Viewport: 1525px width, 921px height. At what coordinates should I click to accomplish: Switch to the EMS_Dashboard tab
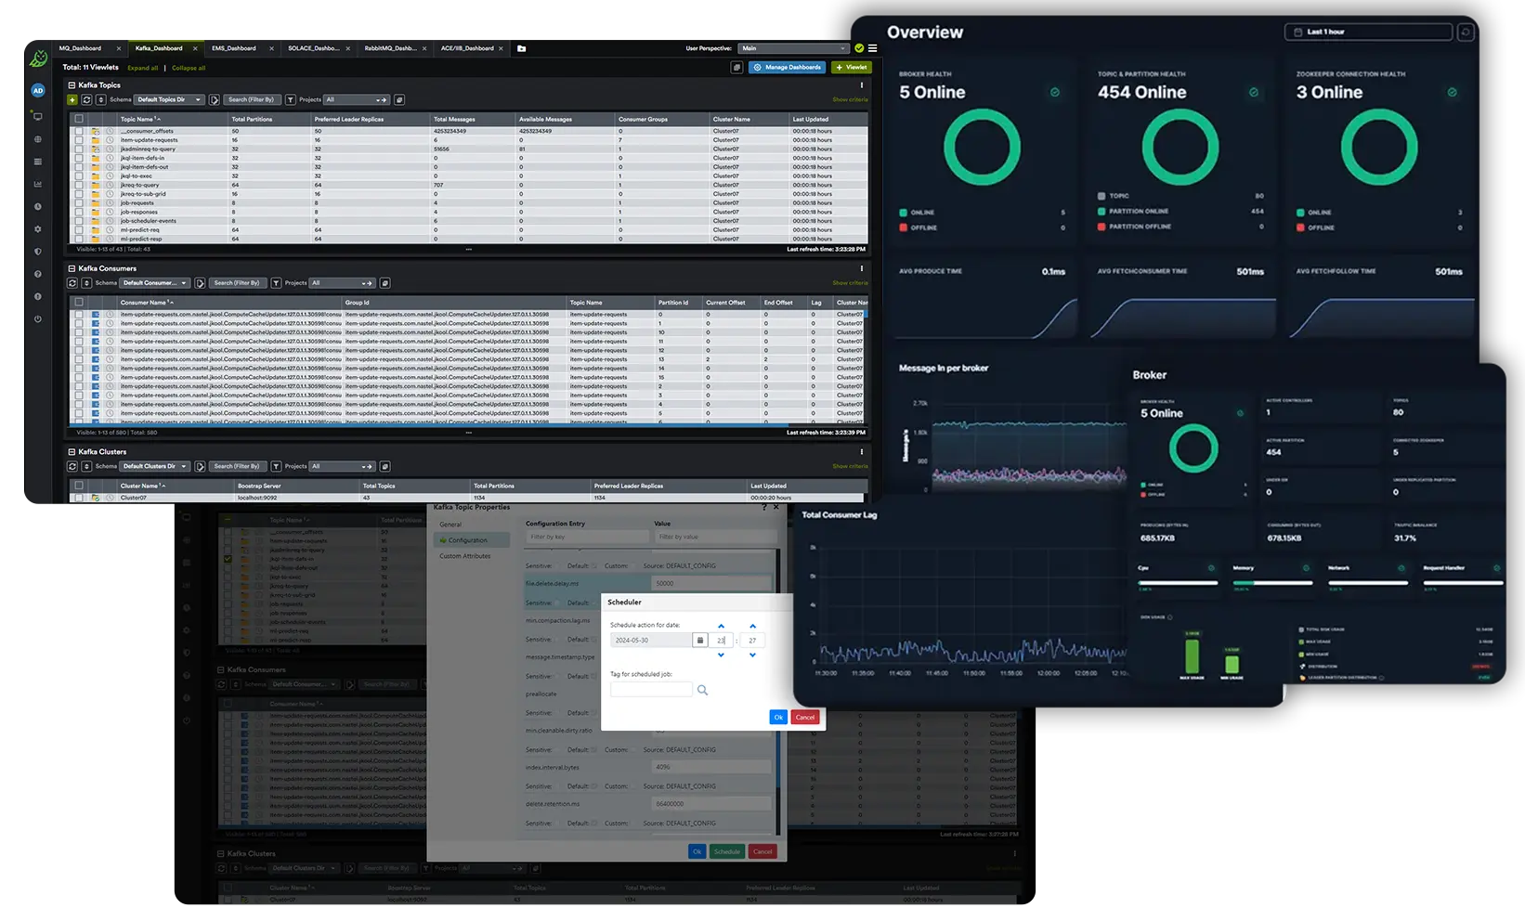(x=234, y=48)
